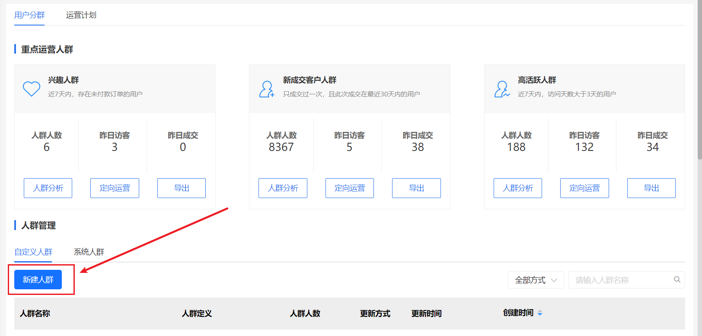Click the active-user icon of 高活跃人群
This screenshot has width=702, height=336.
tap(502, 89)
